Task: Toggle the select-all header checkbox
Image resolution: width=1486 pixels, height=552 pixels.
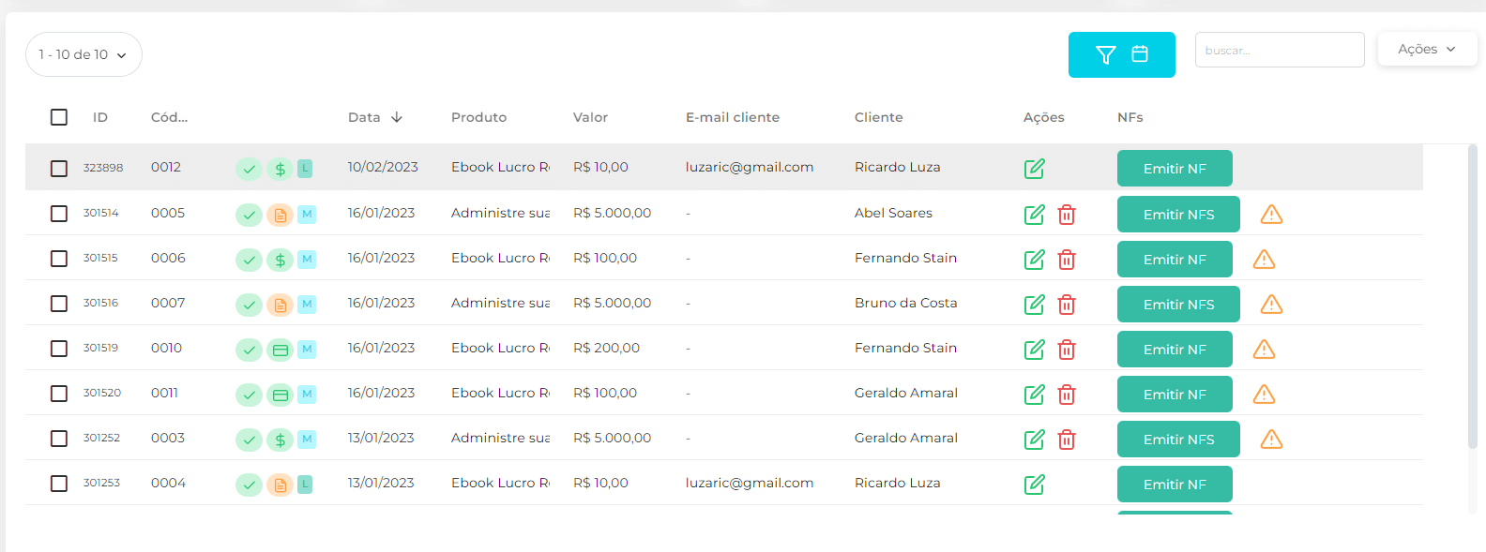Action: [x=59, y=117]
